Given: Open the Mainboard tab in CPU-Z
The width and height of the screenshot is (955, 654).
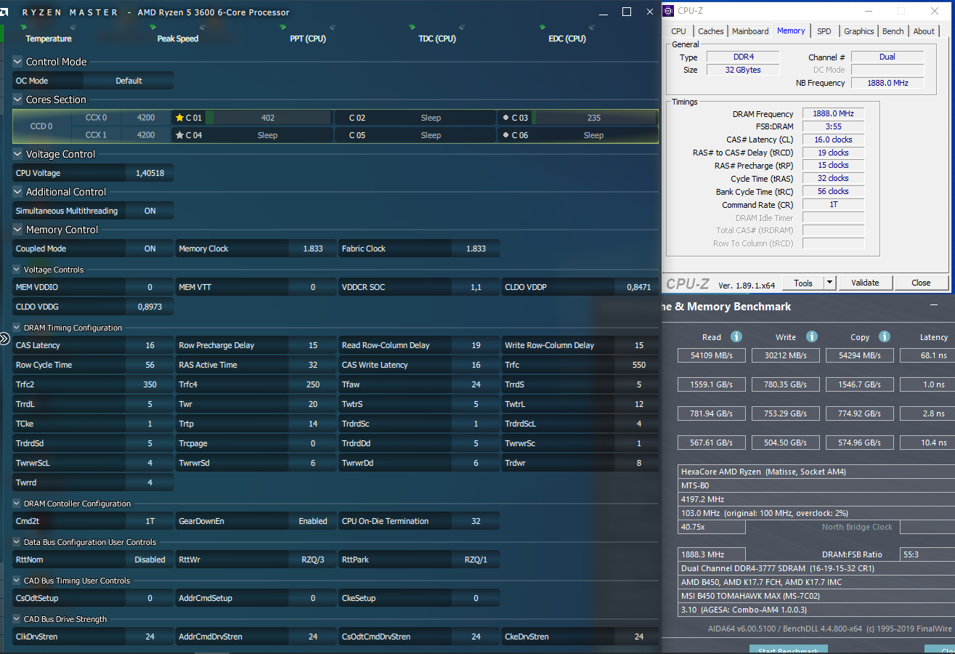Looking at the screenshot, I should [750, 31].
